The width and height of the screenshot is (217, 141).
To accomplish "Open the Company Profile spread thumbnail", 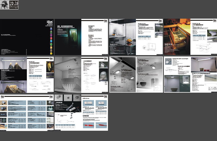I will pyautogui.click(x=81, y=37).
